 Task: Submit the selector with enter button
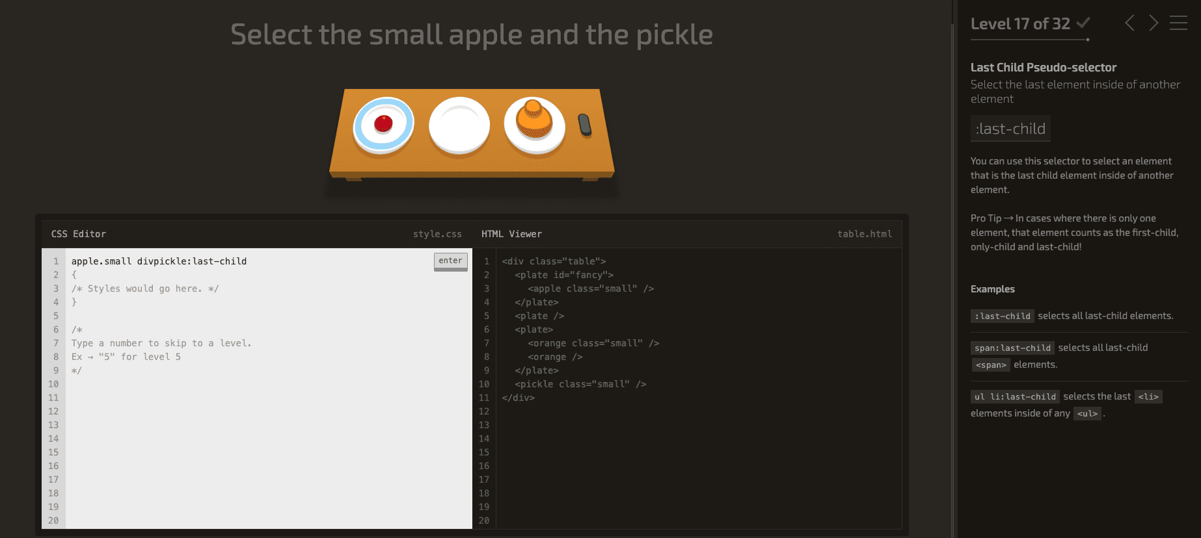coord(450,261)
